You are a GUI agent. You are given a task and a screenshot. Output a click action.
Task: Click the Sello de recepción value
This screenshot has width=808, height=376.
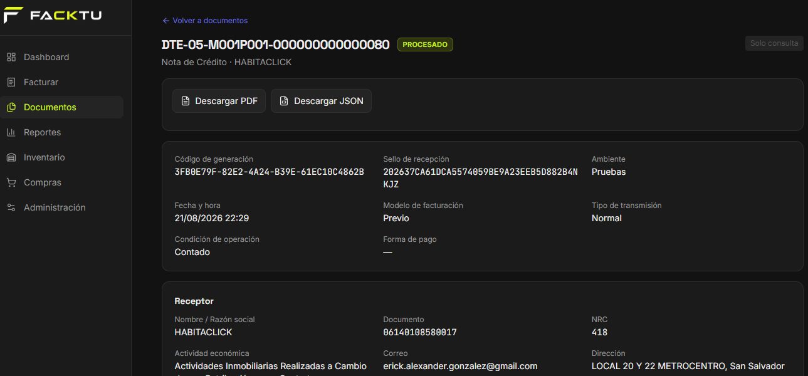pos(480,178)
